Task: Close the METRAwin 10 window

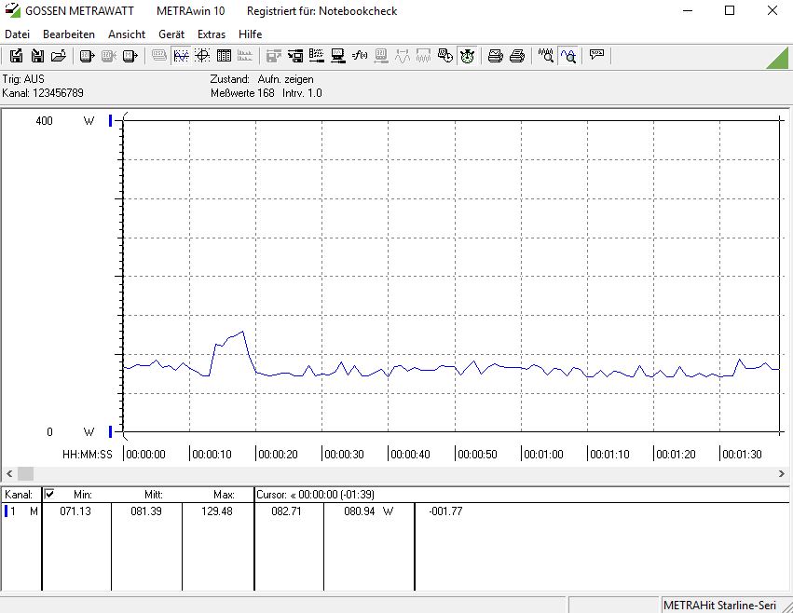Action: 772,10
